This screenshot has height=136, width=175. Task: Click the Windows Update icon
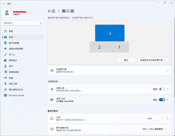[5, 95]
